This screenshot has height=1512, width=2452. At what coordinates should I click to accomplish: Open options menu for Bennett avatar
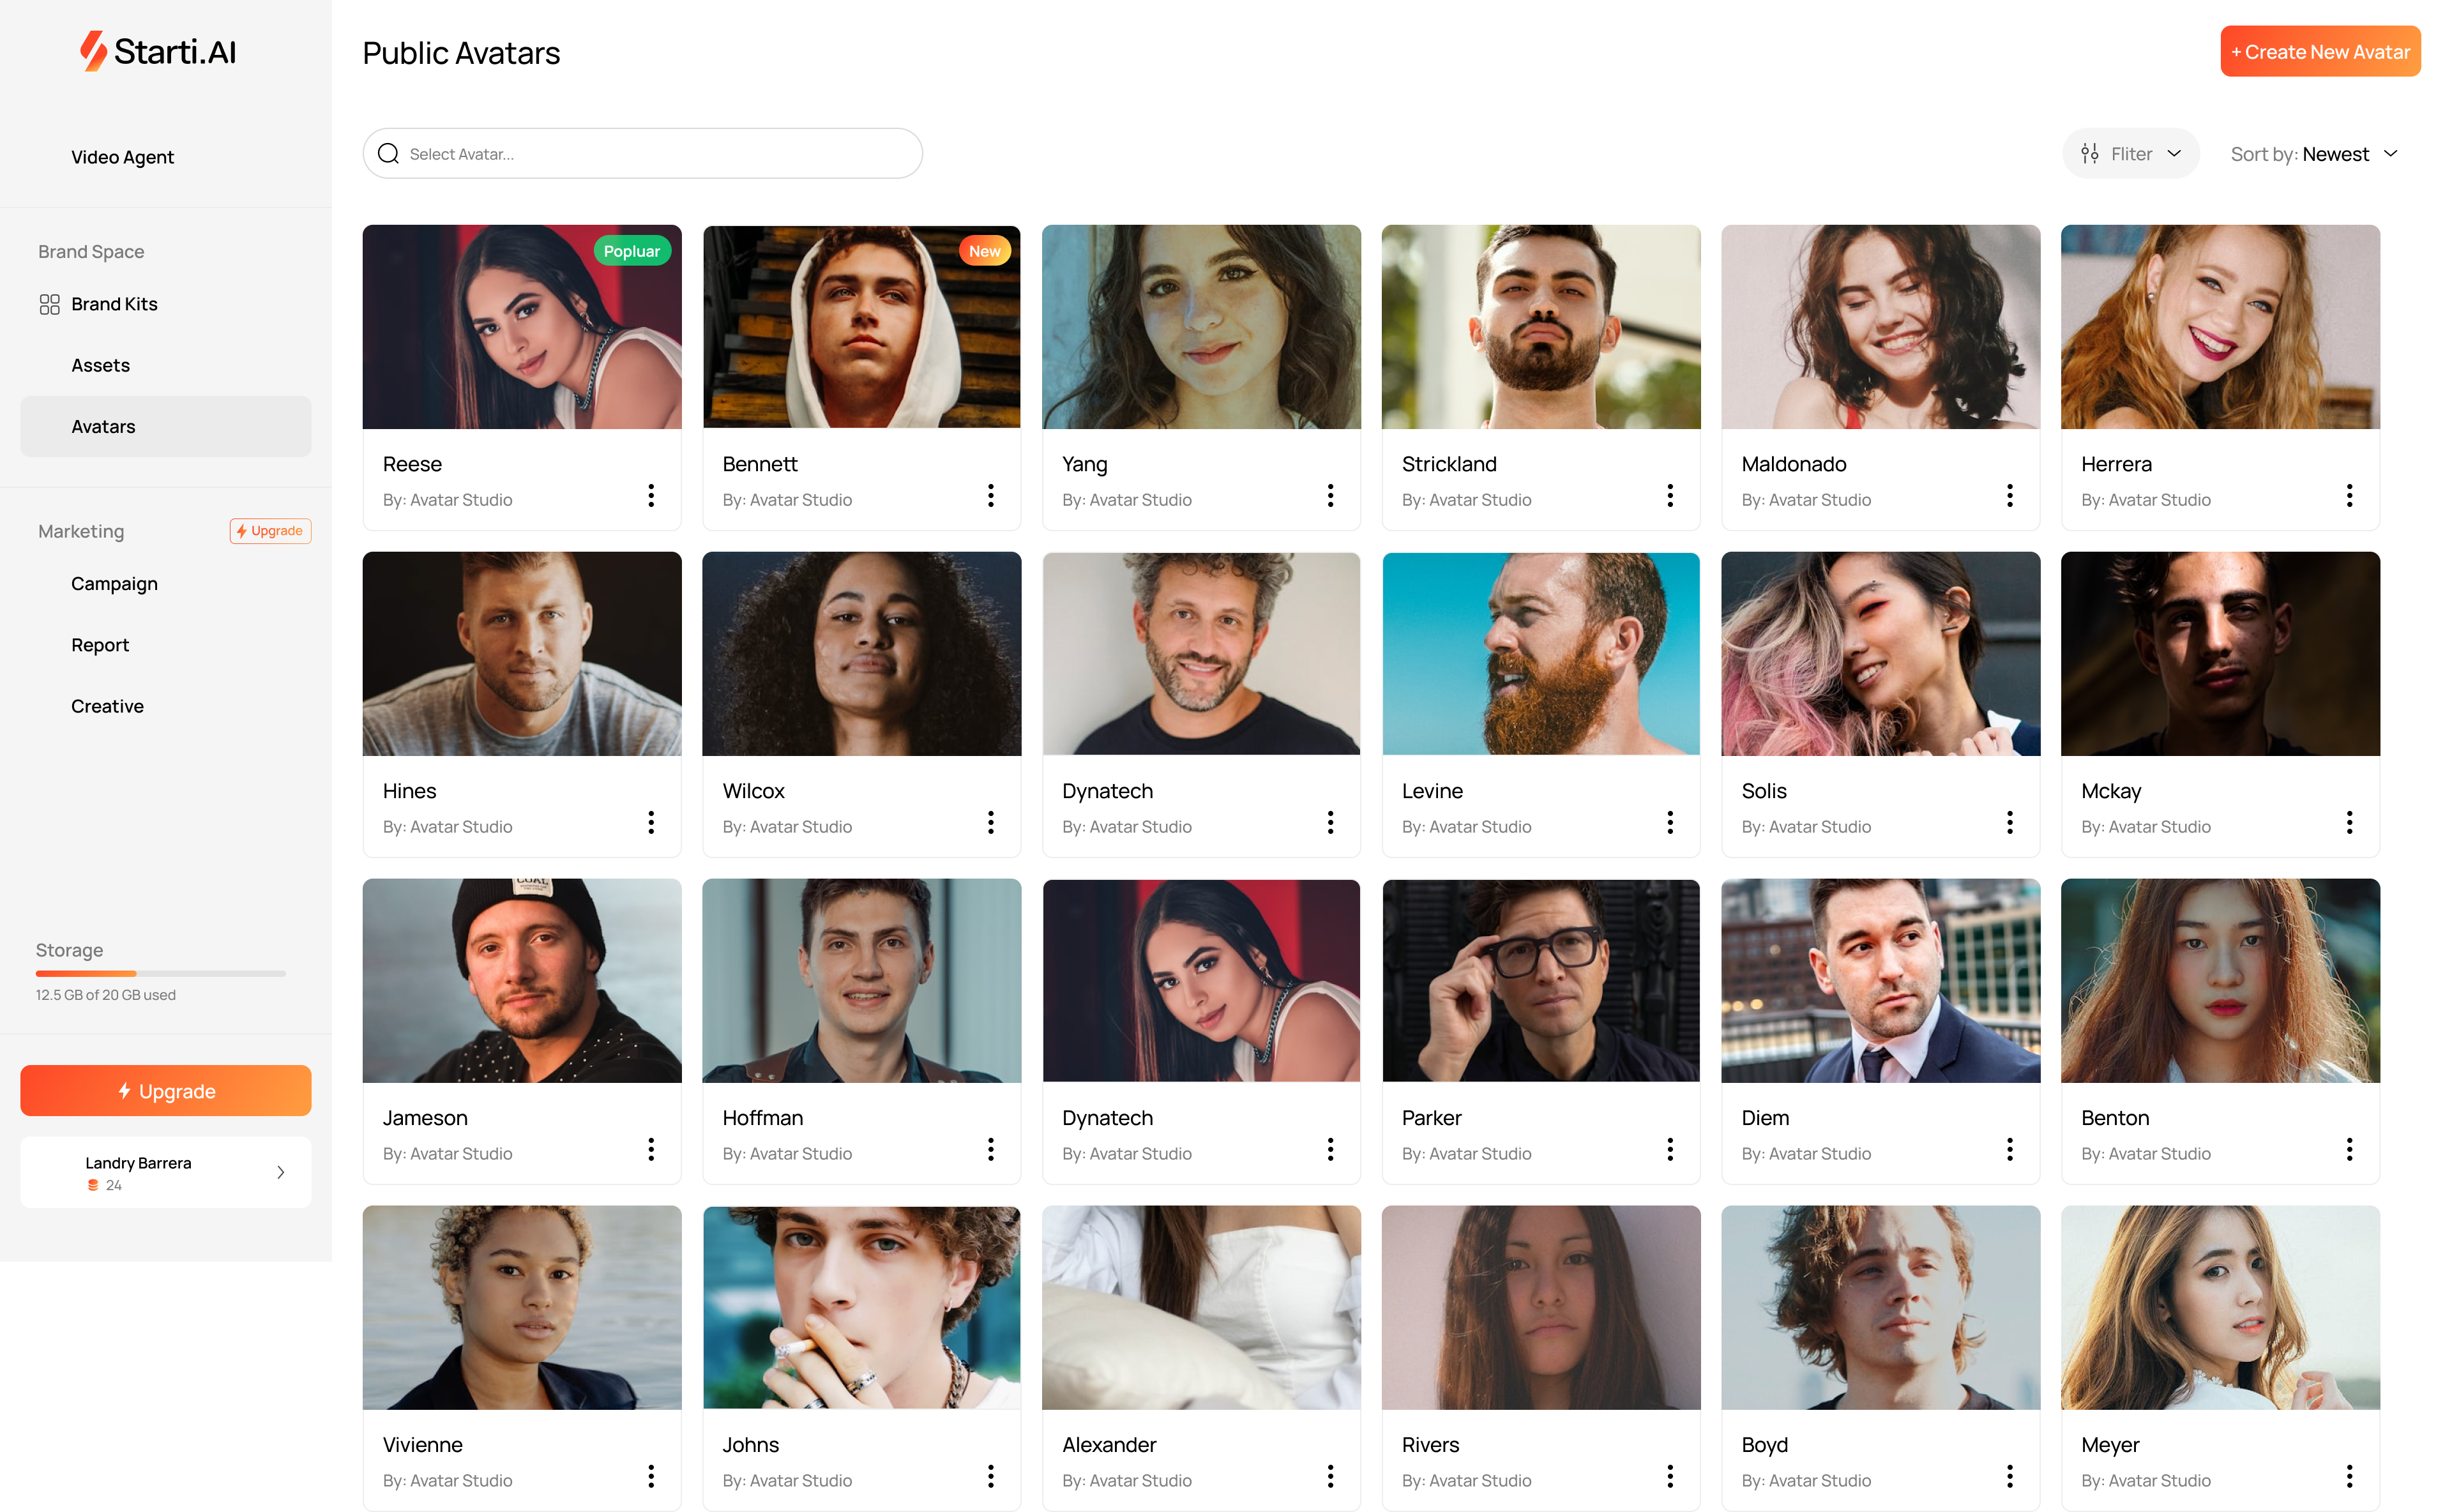[991, 496]
